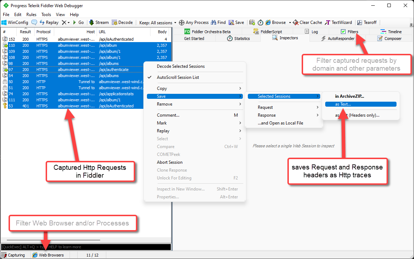Click the timer stopwatch toolbar icon
This screenshot has width=414, height=259.
click(x=260, y=22)
